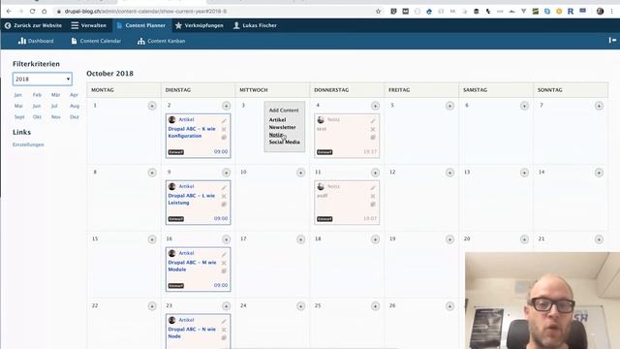Delete the 'asdff' Notiz X icon

point(373,196)
